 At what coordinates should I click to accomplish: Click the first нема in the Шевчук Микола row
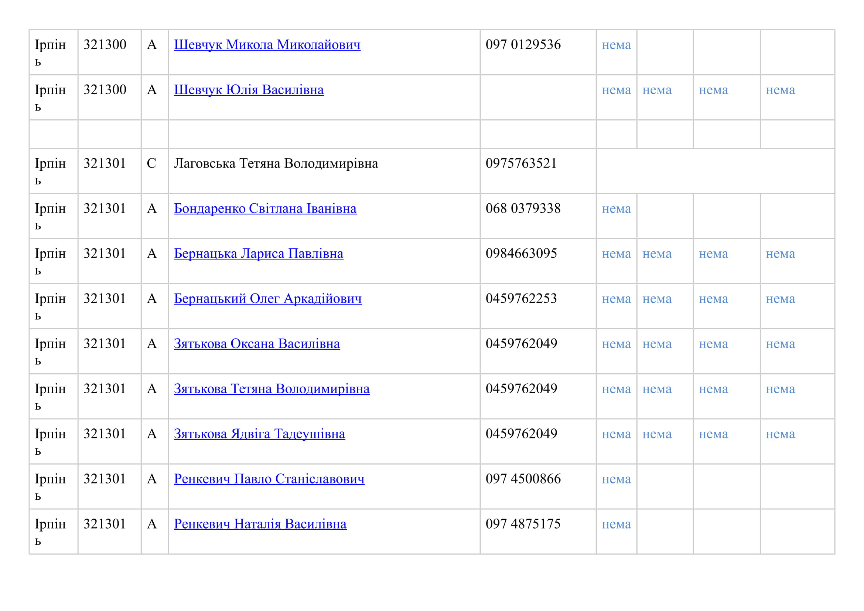[616, 45]
